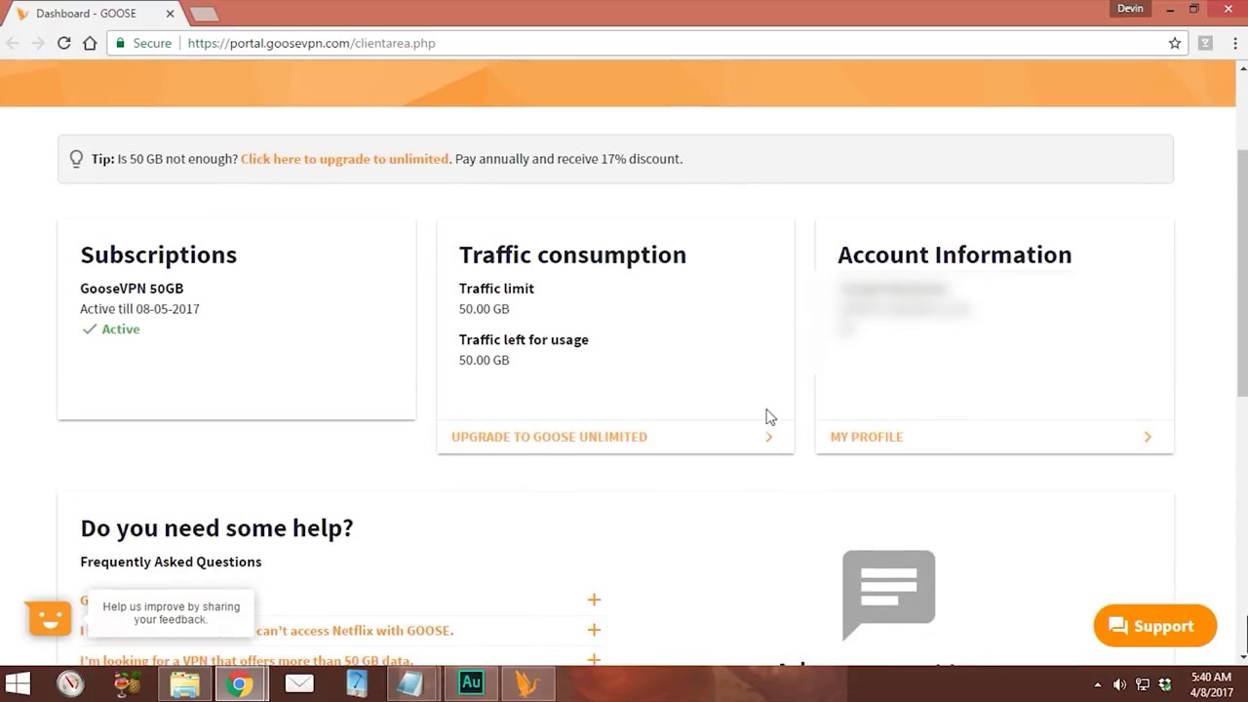Click the orange smiley feedback icon
Viewport: 1248px width, 702px height.
click(50, 618)
